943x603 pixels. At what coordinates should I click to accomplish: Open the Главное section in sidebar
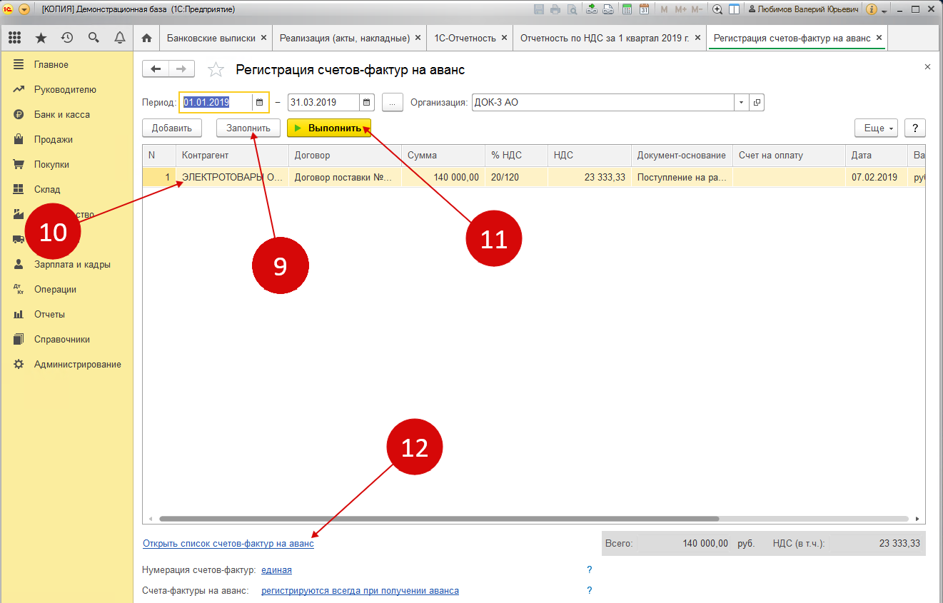pos(51,64)
